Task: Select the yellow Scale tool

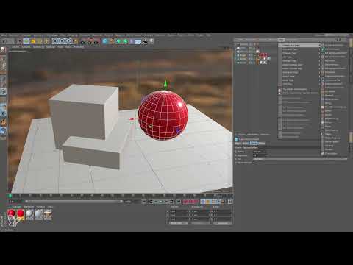Action: pos(33,41)
